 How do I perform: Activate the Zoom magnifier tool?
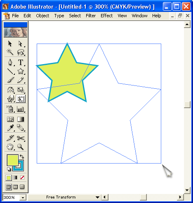21,147
